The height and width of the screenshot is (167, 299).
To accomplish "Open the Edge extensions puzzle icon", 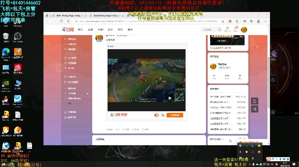I will tap(237, 21).
